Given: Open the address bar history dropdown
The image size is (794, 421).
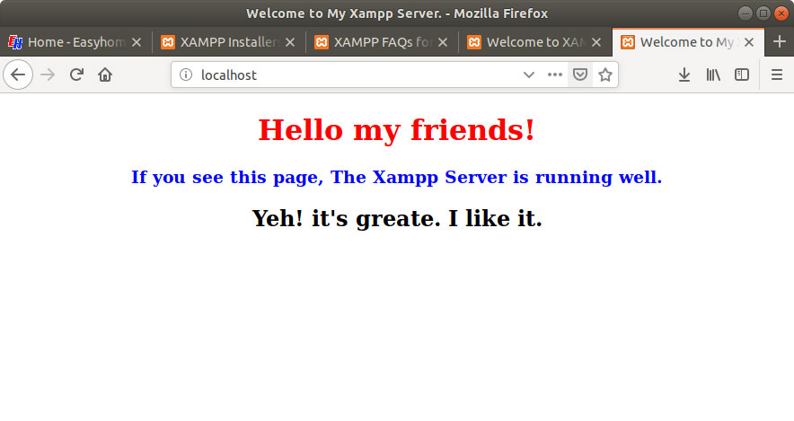Looking at the screenshot, I should (x=529, y=75).
